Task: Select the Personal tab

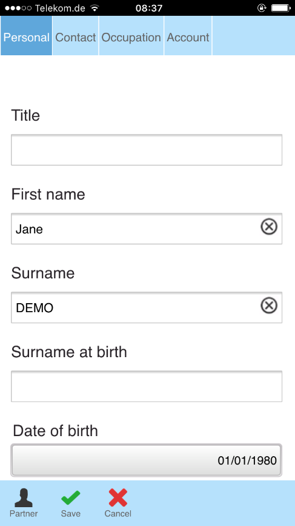Action: pos(27,36)
